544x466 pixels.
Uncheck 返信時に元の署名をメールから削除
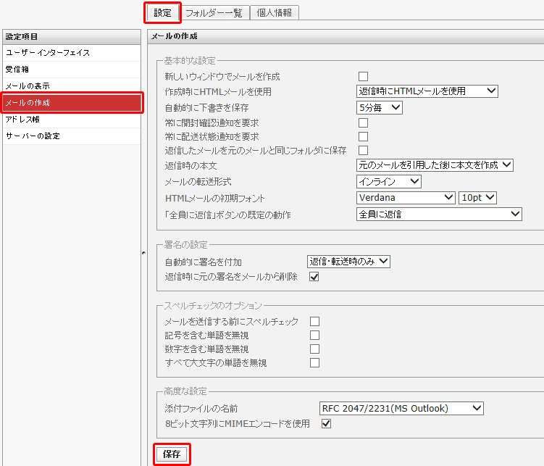314,277
